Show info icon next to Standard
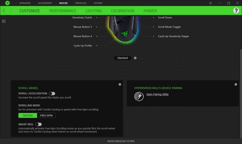 click(x=135, y=58)
